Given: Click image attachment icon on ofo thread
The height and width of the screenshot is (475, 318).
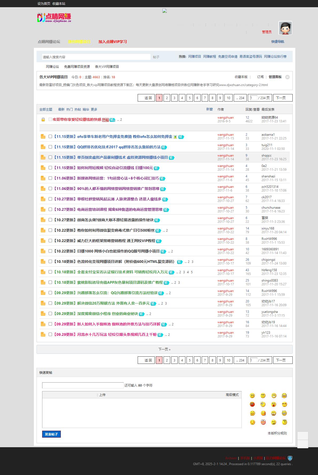Looking at the screenshot, I should pyautogui.click(x=175, y=137).
